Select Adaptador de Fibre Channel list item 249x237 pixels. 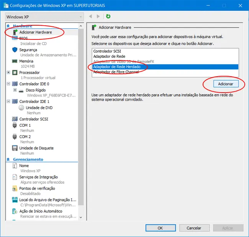tap(165, 72)
